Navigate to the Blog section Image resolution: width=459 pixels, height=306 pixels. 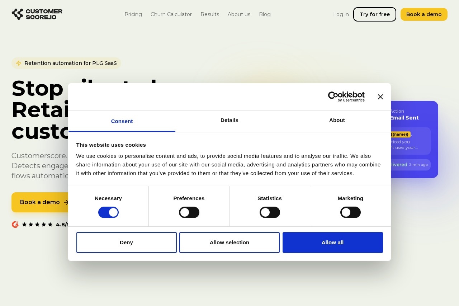click(x=265, y=14)
